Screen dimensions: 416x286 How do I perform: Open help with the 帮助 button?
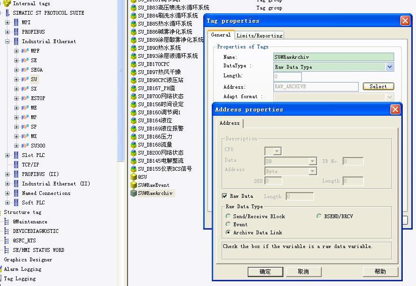(380, 272)
